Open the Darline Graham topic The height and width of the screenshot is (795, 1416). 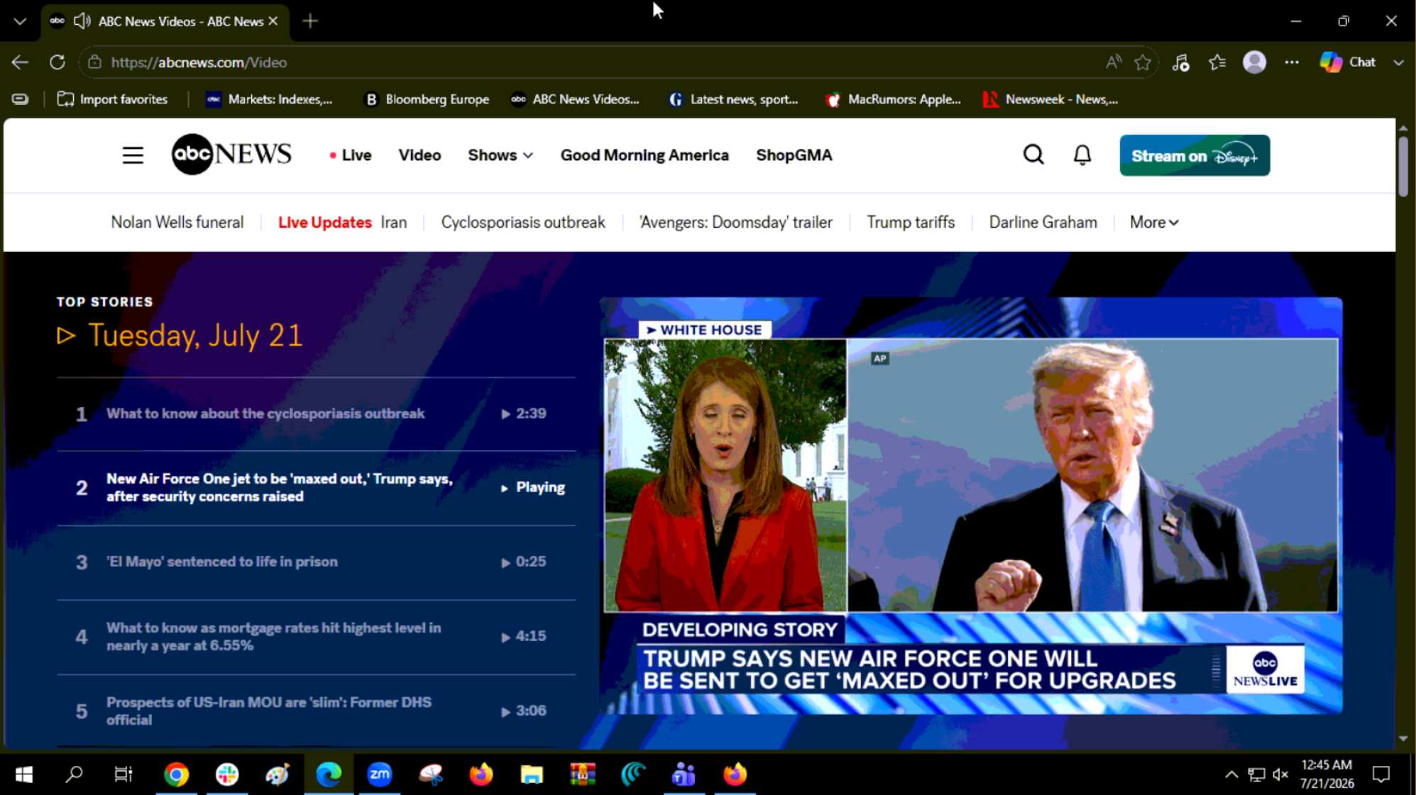[x=1043, y=223]
